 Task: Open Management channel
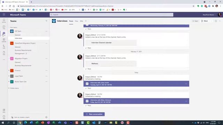click(x=20, y=53)
